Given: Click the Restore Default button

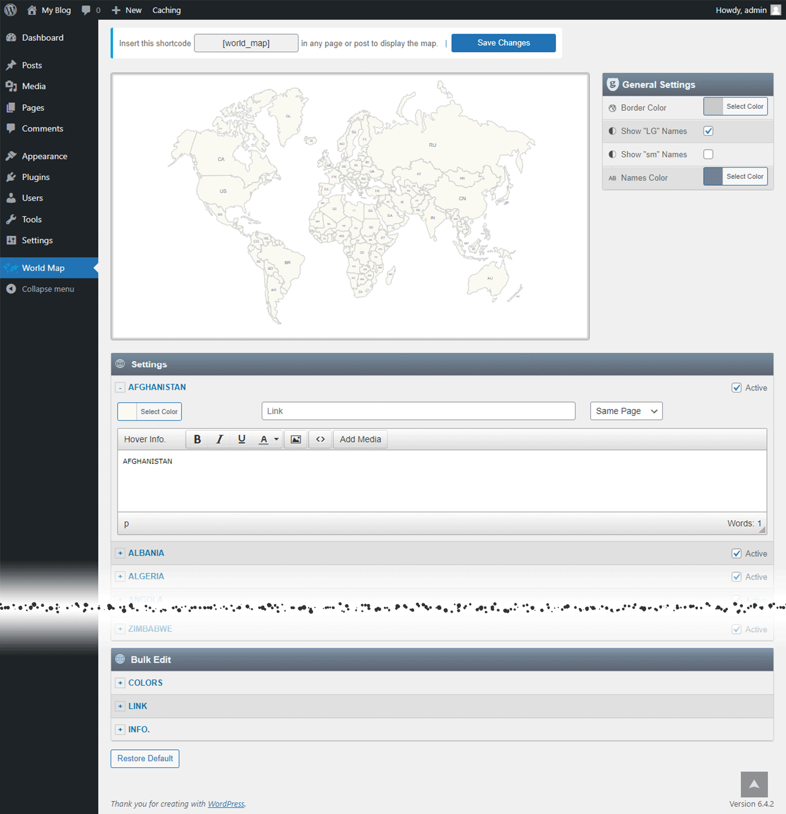Looking at the screenshot, I should tap(145, 759).
